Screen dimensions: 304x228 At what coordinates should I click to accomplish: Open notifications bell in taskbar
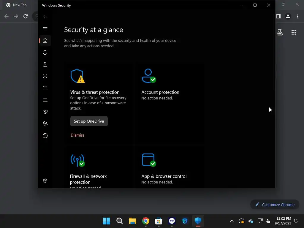tap(296, 221)
